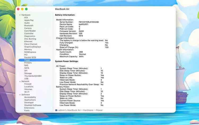Open Developer under Software
Screen dimensions: 199x125
[29, 103]
